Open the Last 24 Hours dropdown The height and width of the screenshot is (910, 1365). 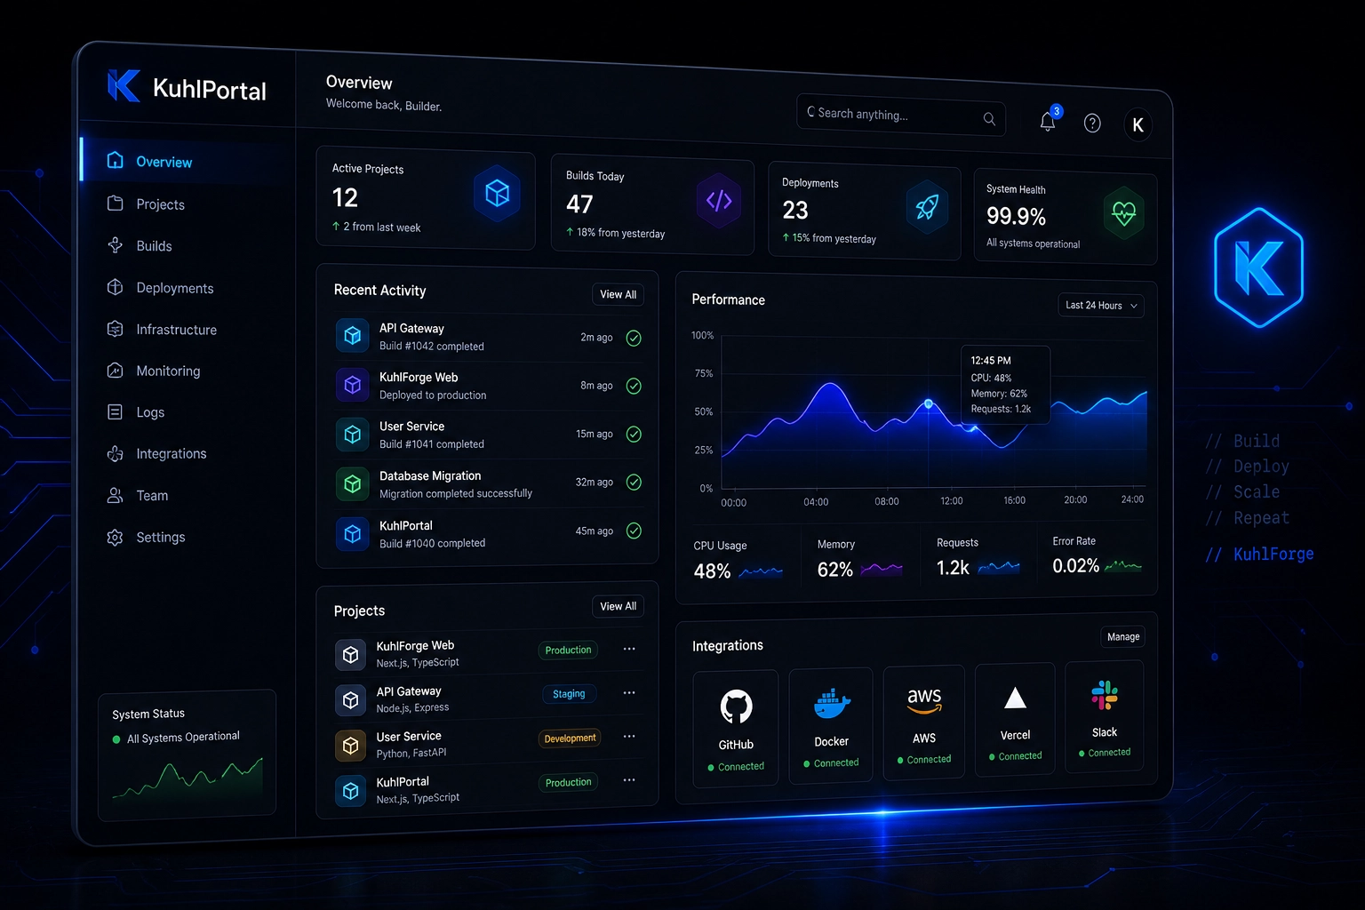[x=1101, y=306]
